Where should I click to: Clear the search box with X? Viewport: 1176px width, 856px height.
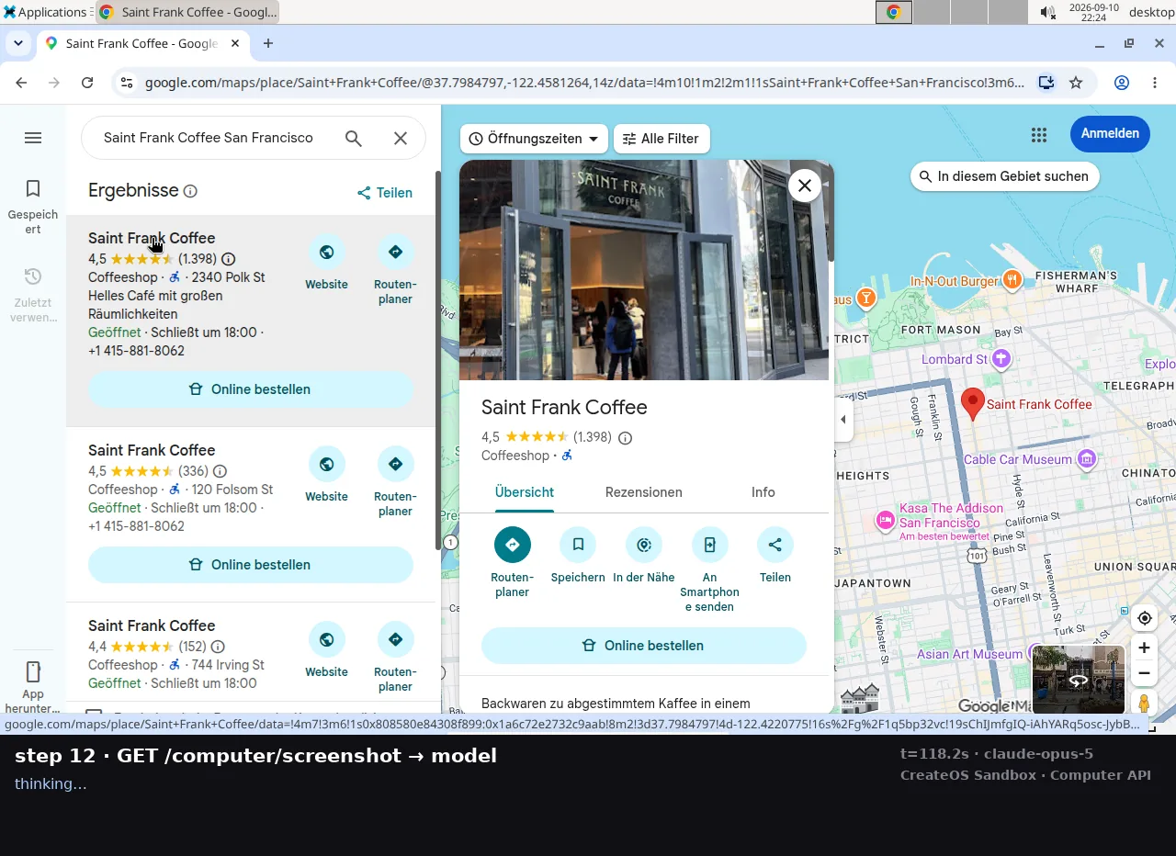point(401,138)
